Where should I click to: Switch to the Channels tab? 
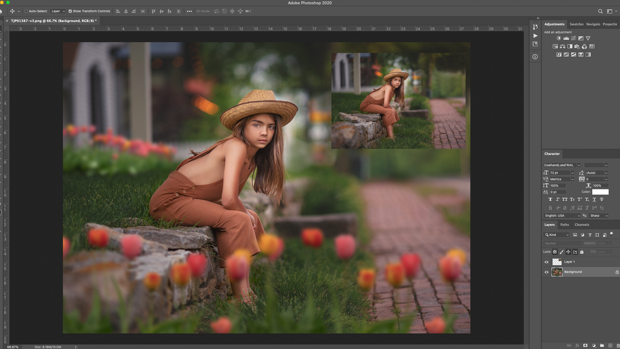pyautogui.click(x=582, y=224)
